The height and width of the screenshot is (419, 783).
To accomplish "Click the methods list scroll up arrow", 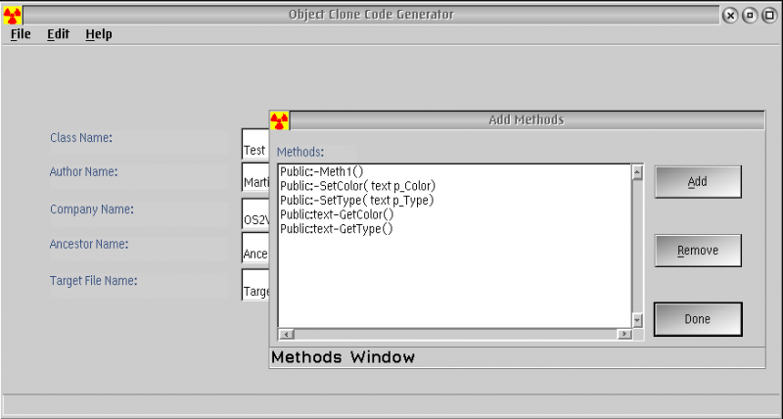I will click(x=637, y=173).
